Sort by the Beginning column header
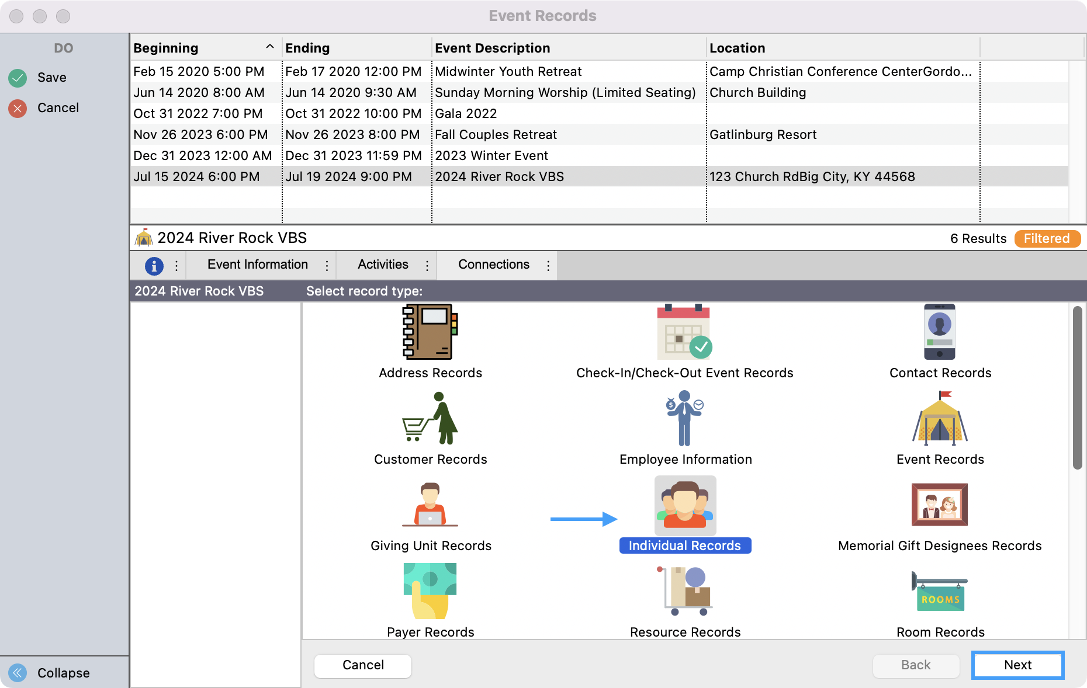Image resolution: width=1087 pixels, height=688 pixels. pyautogui.click(x=199, y=48)
